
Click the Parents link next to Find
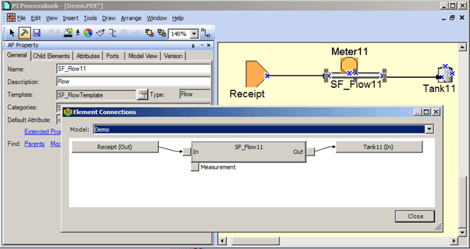click(34, 144)
